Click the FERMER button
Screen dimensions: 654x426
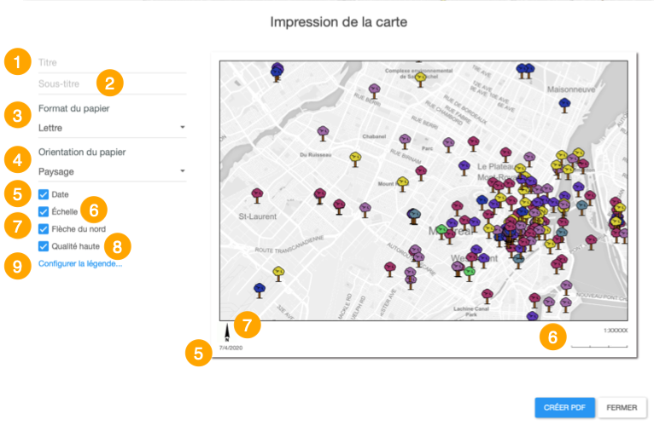[621, 407]
